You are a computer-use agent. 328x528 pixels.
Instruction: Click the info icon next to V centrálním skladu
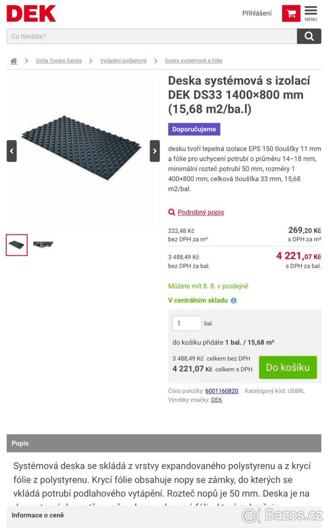click(233, 301)
